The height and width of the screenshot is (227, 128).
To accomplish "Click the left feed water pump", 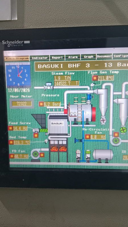I will tap(78, 156).
